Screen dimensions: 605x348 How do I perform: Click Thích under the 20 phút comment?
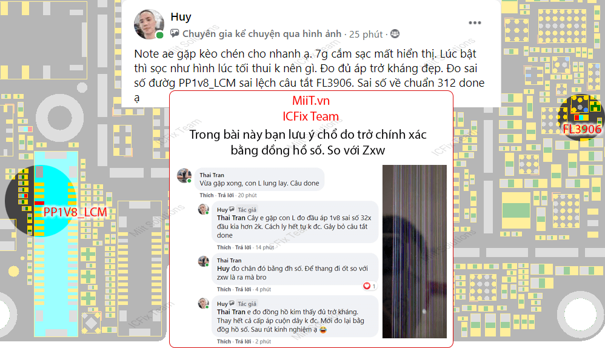pos(207,195)
